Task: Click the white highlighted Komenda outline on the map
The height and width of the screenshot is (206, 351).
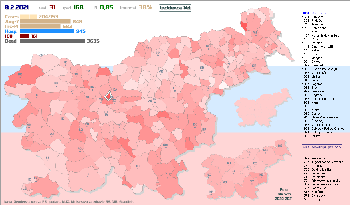Action: (108, 95)
